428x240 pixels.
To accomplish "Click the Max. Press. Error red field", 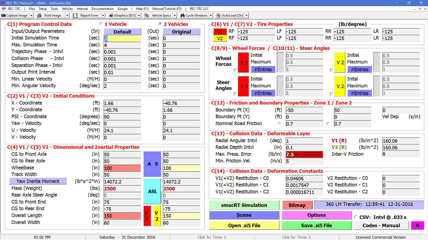I will pyautogui.click(x=304, y=154).
